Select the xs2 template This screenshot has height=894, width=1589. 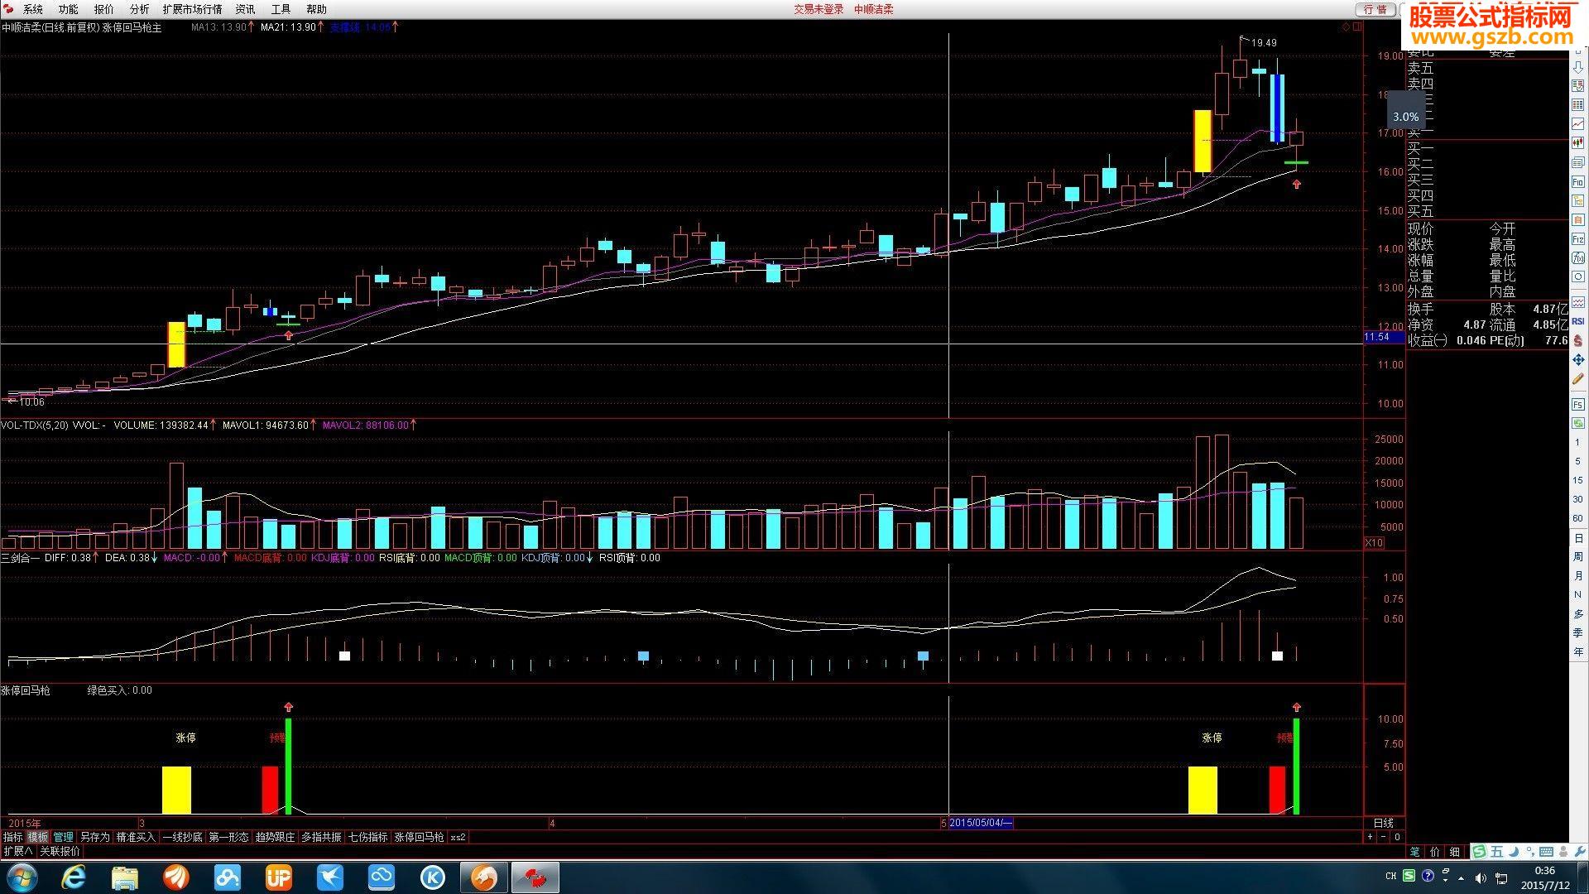[x=458, y=837]
